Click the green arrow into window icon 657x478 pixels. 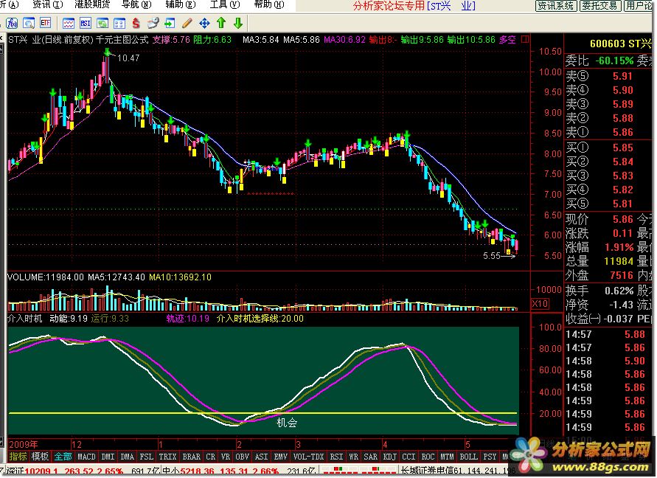click(170, 24)
